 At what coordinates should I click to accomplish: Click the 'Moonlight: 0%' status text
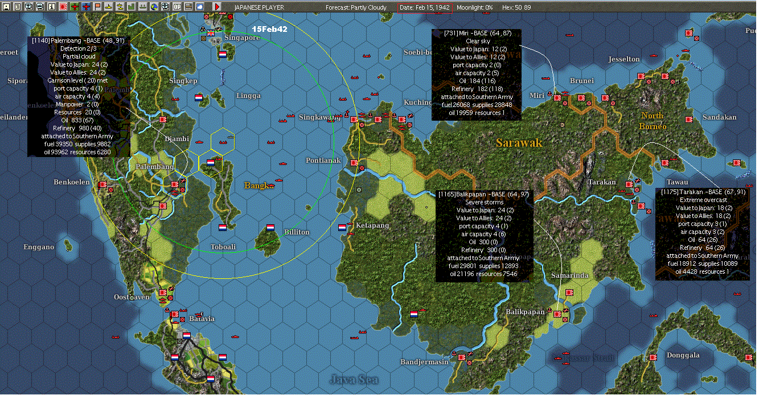click(474, 7)
